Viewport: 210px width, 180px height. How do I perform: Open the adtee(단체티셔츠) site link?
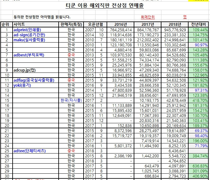[30, 151]
